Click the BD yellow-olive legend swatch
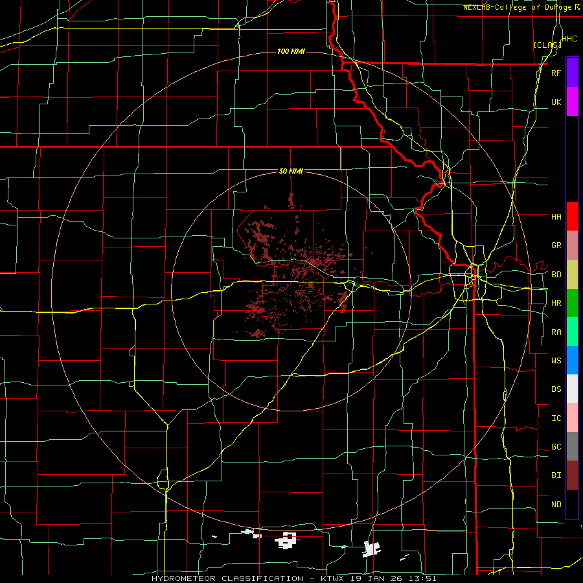583x583 pixels. (572, 275)
